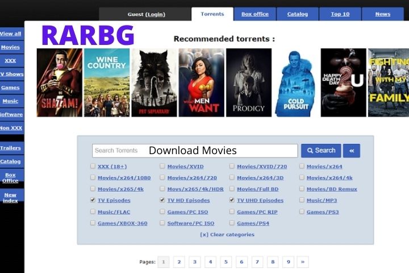Check the XXX (18+) checkbox
Viewport: 409px width, 273px height.
click(x=93, y=166)
